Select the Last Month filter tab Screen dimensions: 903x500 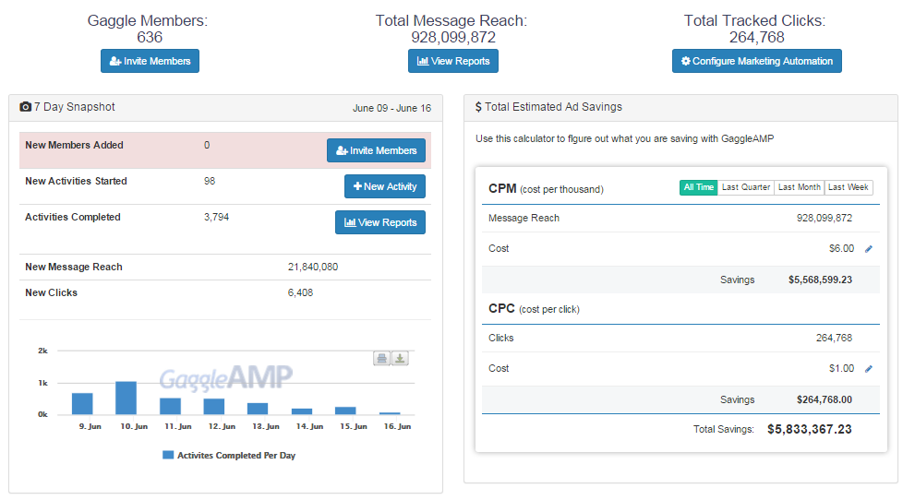tap(799, 187)
